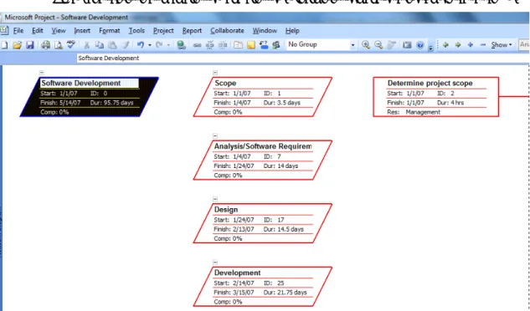Image resolution: width=530 pixels, height=311 pixels.
Task: Expand the toolbar options chevron
Action: click(430, 47)
